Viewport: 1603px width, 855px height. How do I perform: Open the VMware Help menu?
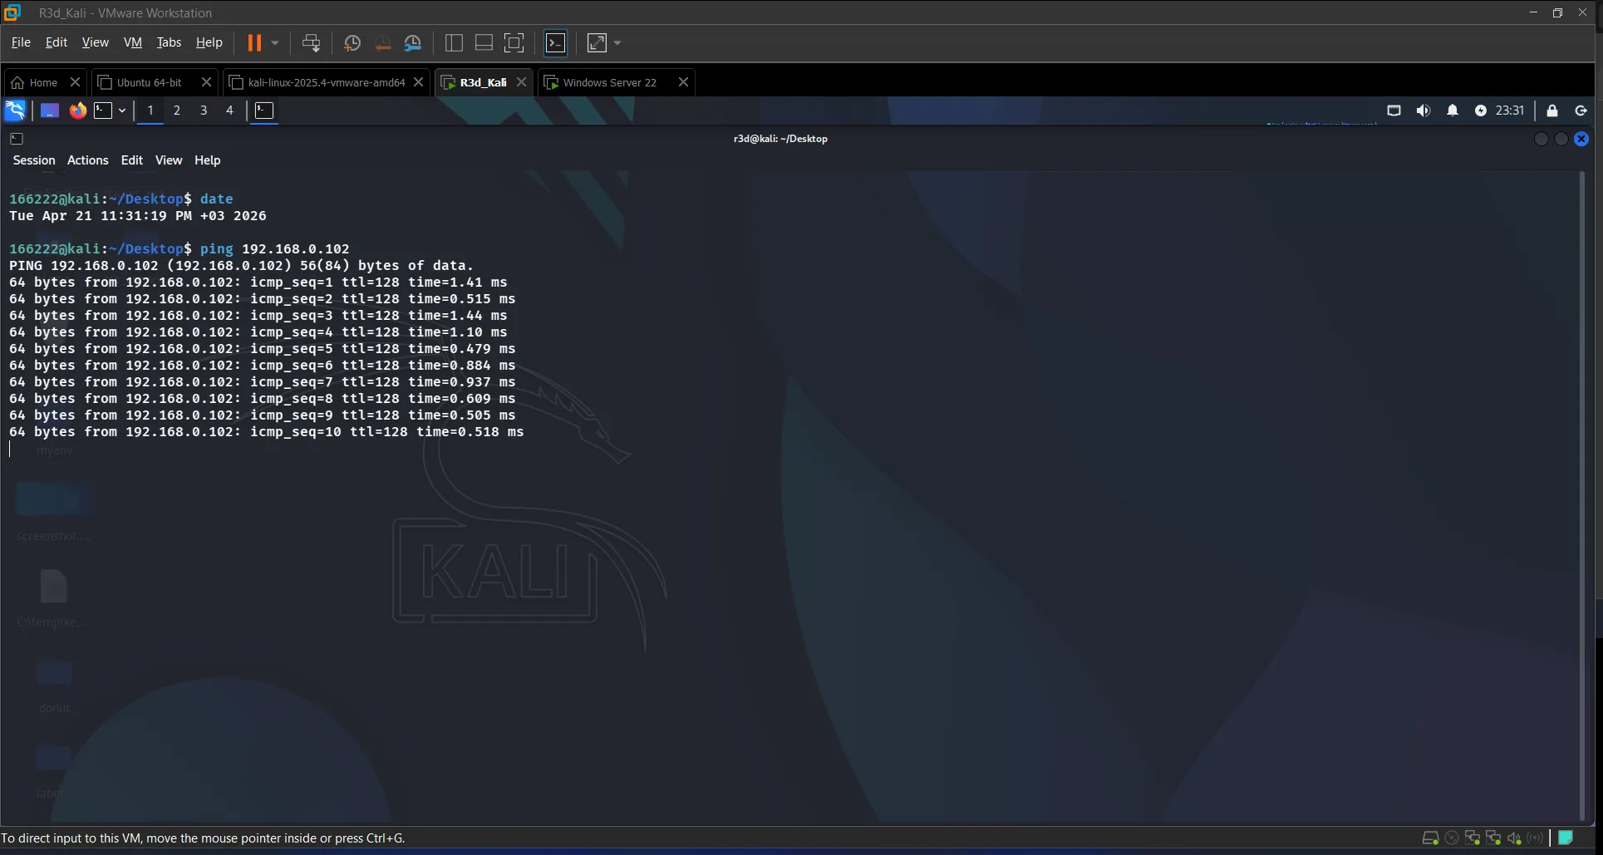(209, 42)
